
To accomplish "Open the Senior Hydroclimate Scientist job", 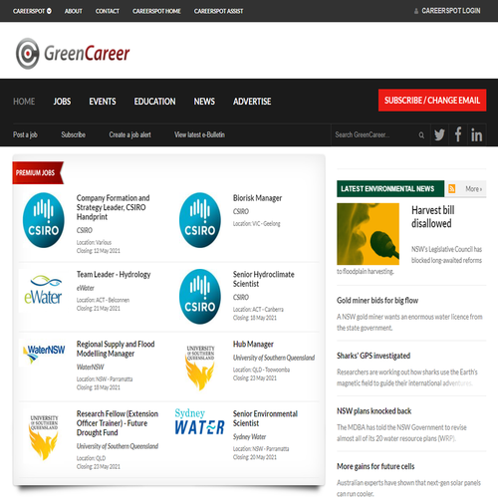I will [264, 279].
